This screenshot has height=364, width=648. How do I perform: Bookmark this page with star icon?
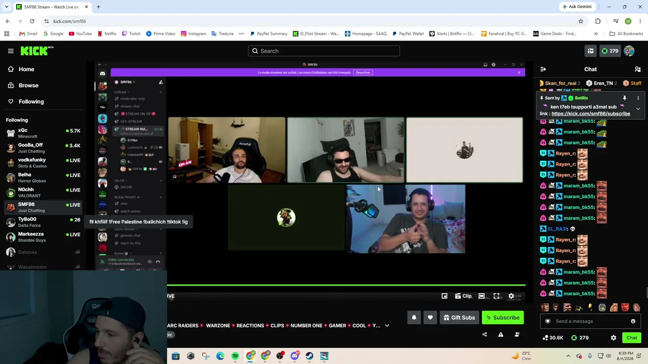(581, 21)
